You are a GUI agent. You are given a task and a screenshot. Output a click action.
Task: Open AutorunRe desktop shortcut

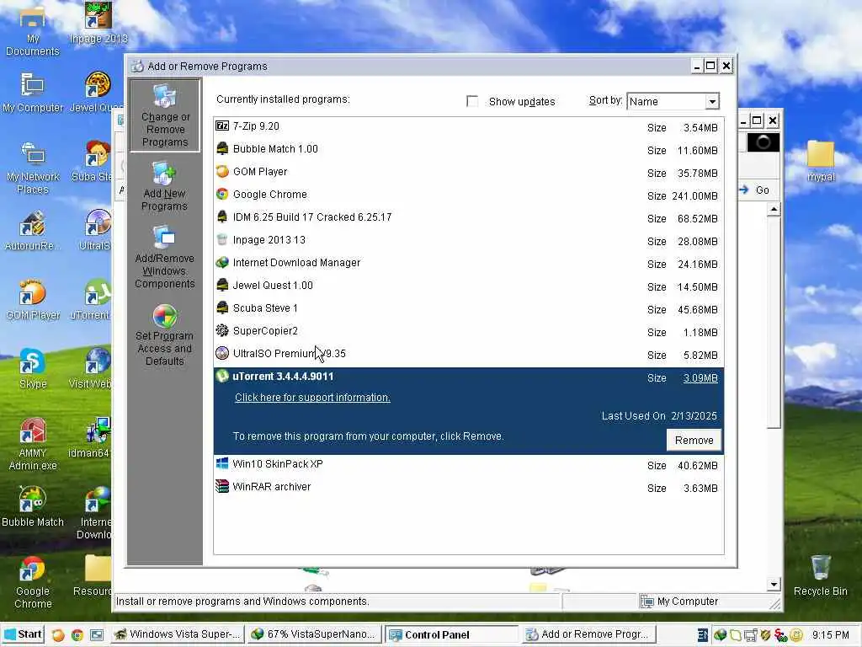pos(33,231)
